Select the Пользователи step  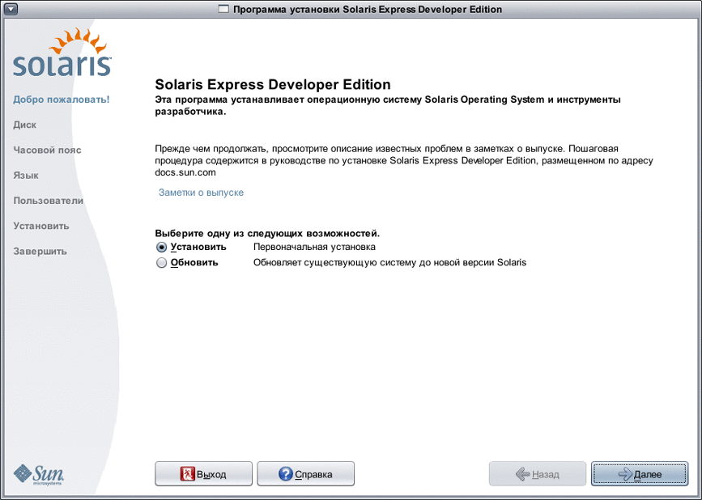(x=49, y=201)
